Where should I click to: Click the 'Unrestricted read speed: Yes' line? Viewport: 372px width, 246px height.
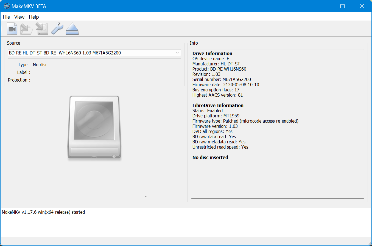(220, 147)
